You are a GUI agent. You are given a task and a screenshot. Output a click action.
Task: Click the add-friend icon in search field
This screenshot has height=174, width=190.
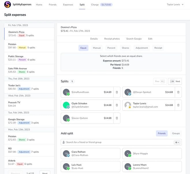(64, 142)
